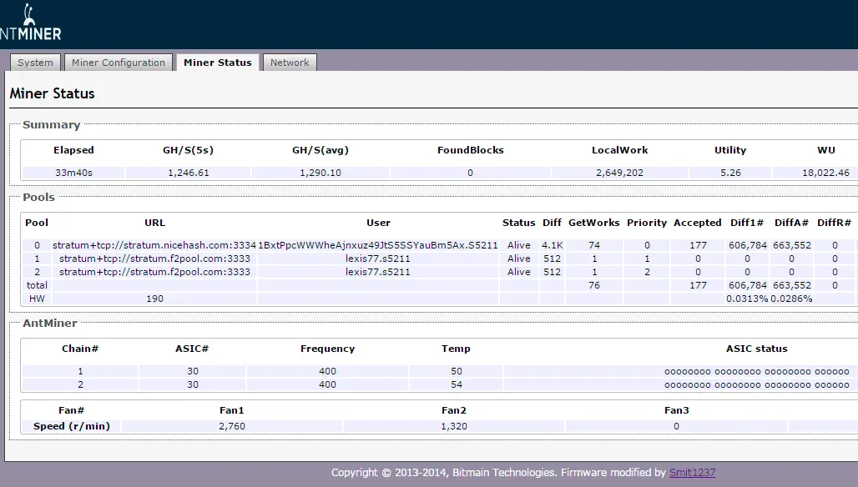The image size is (858, 487).
Task: Click the HW error count "190"
Action: point(155,299)
